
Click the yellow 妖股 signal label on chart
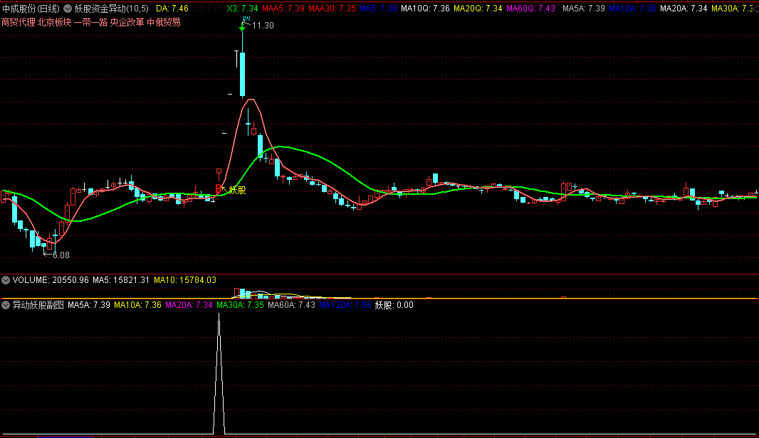pos(237,191)
